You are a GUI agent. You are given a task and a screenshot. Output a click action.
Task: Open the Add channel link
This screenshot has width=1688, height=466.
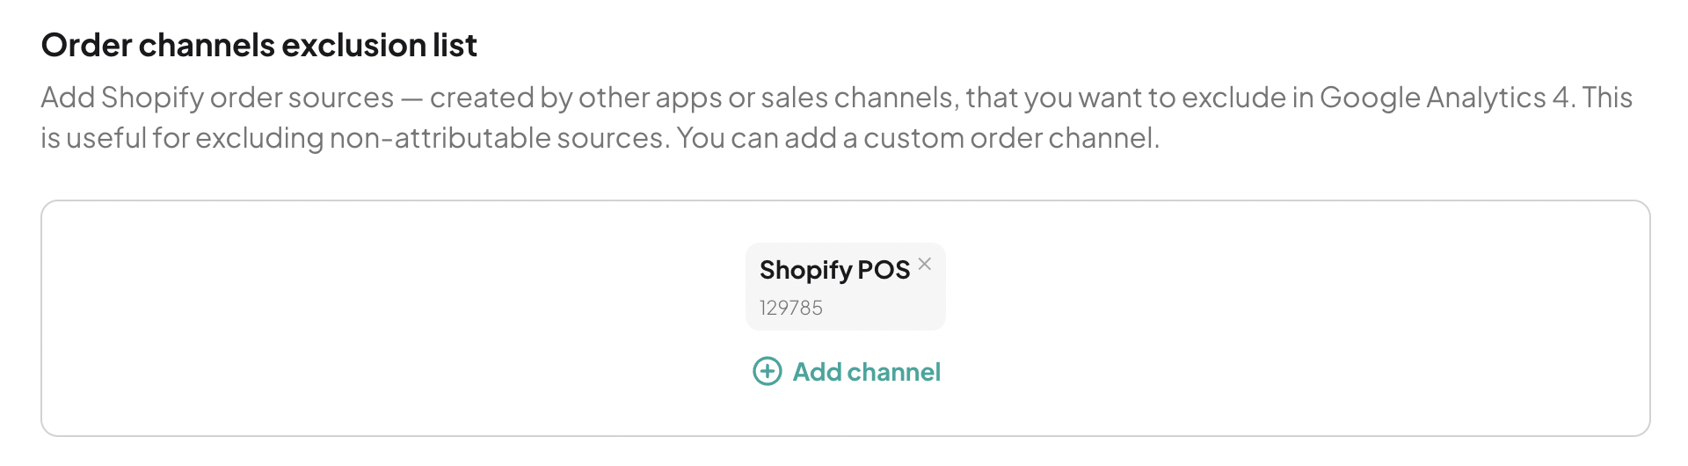pos(847,372)
